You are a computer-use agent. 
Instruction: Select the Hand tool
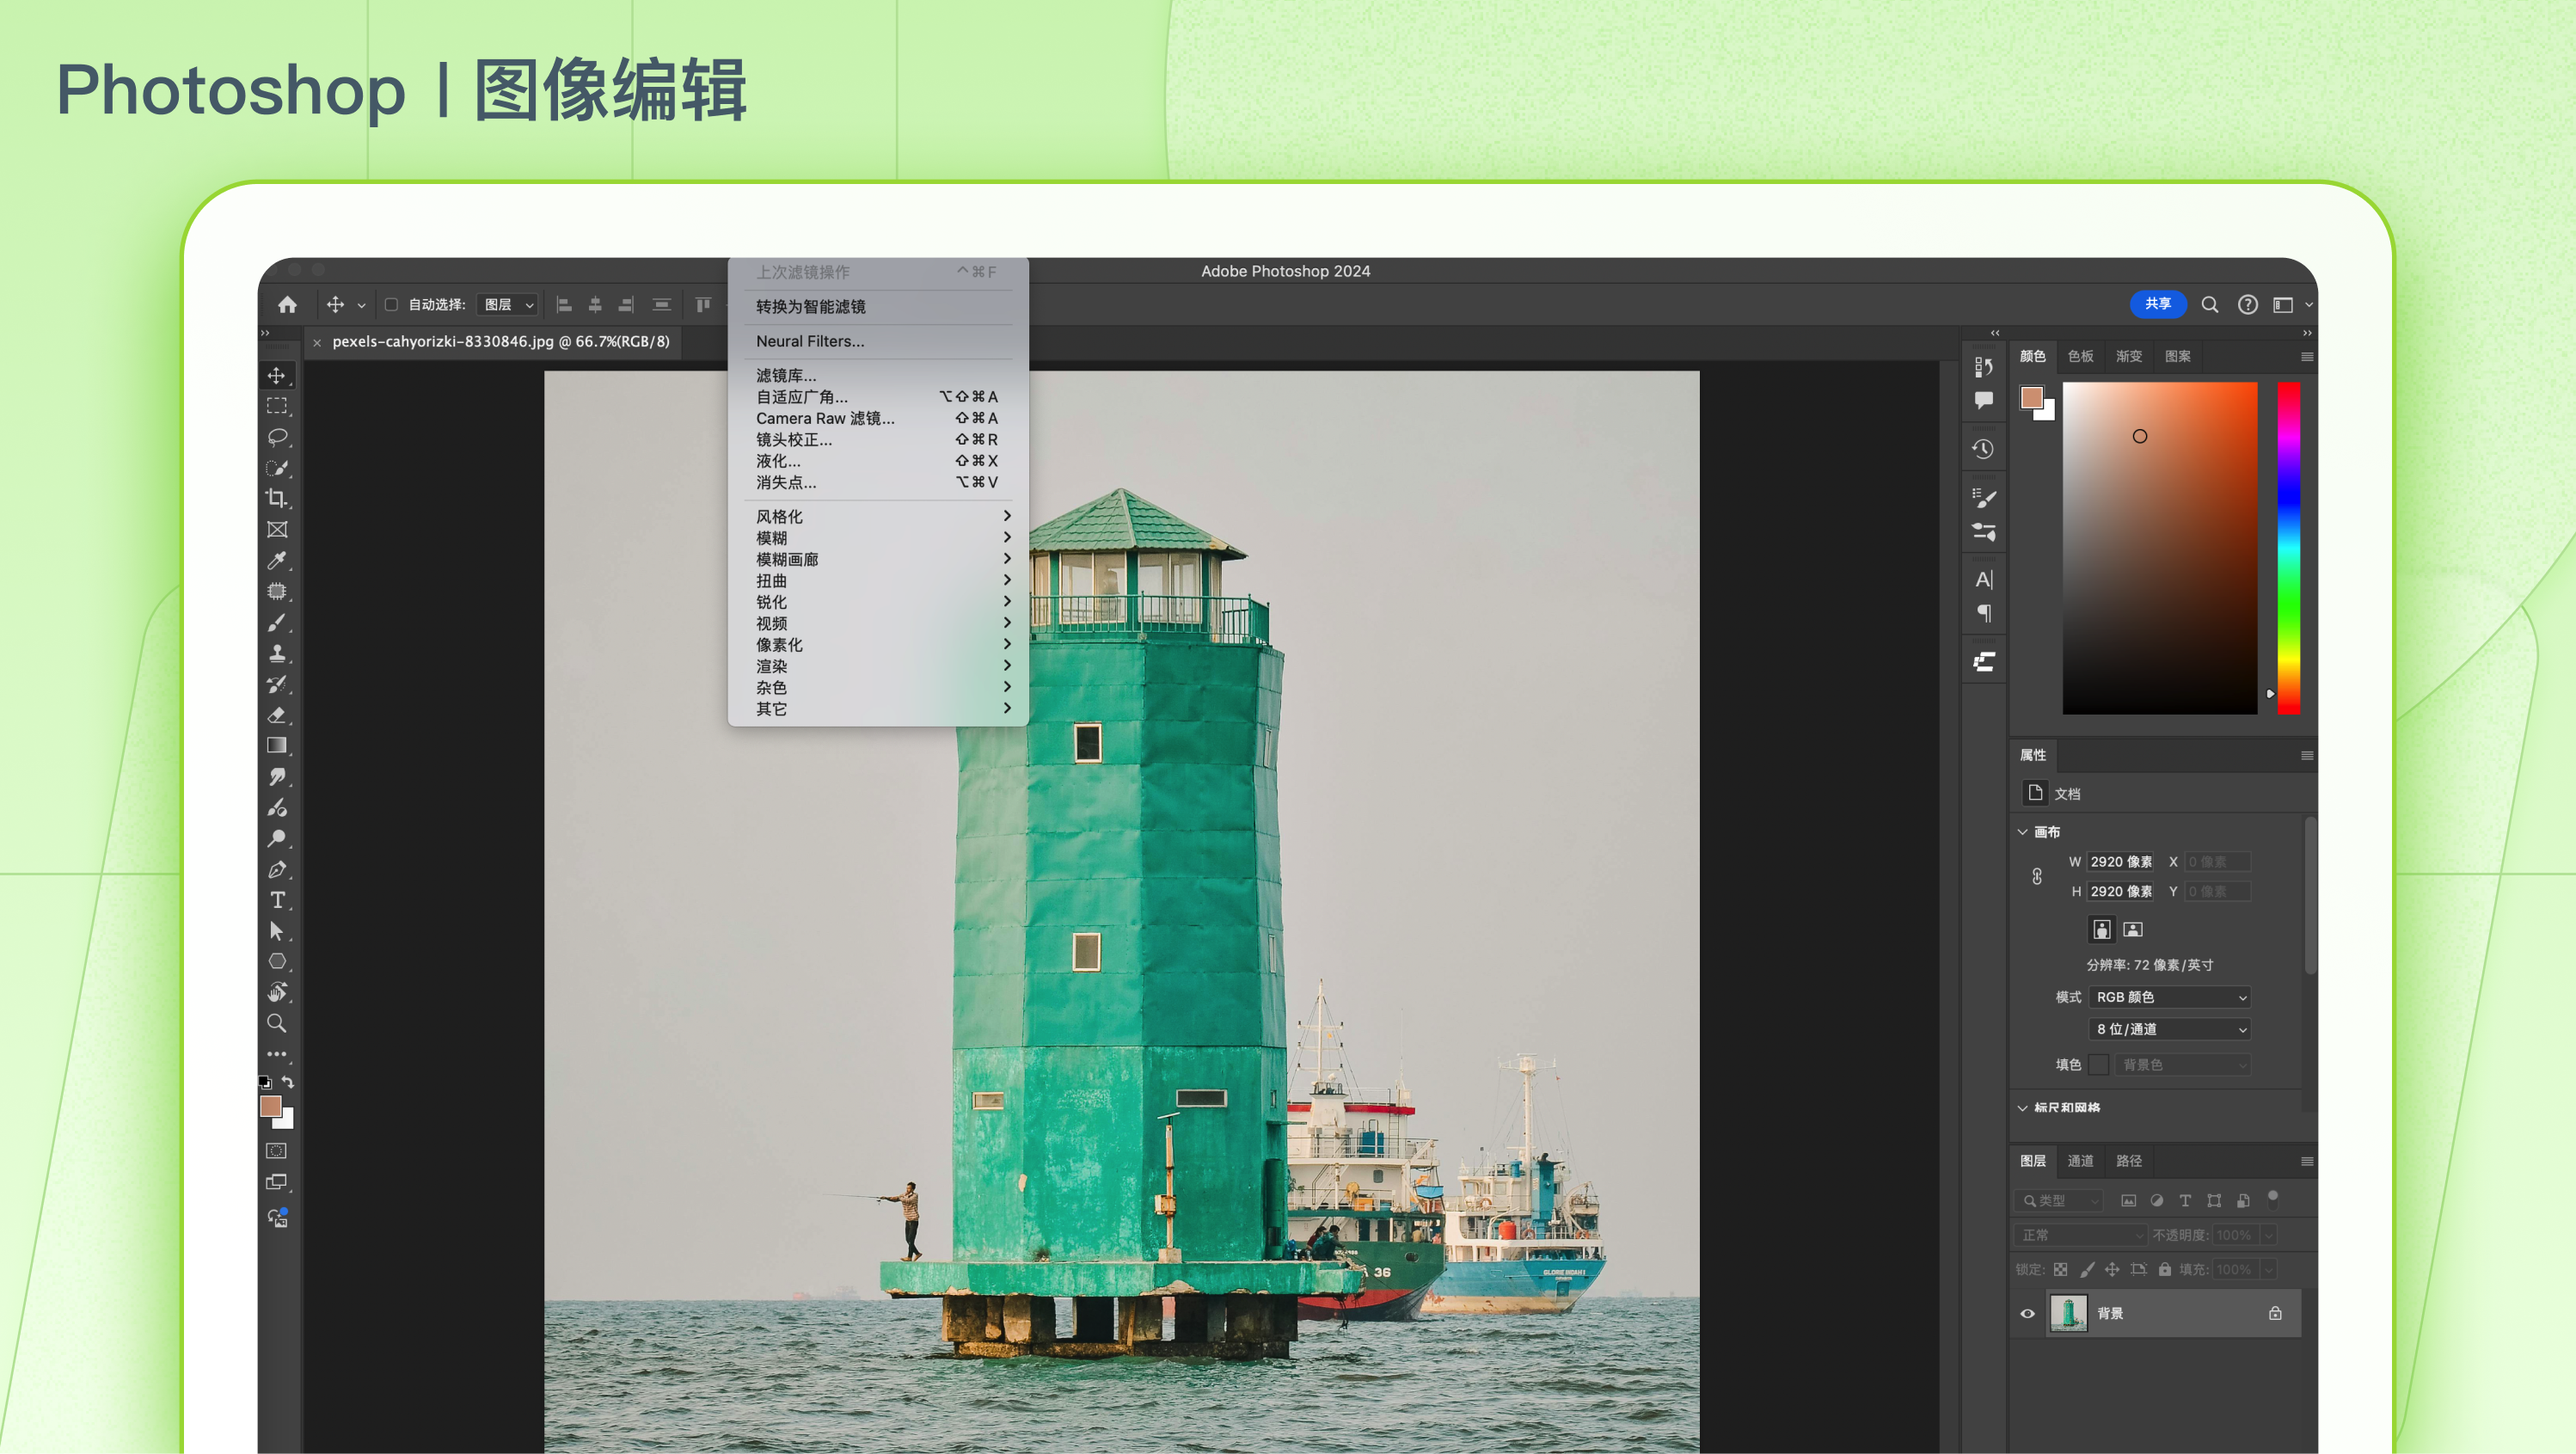pyautogui.click(x=277, y=992)
